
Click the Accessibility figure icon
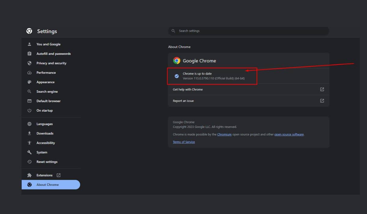pos(29,143)
